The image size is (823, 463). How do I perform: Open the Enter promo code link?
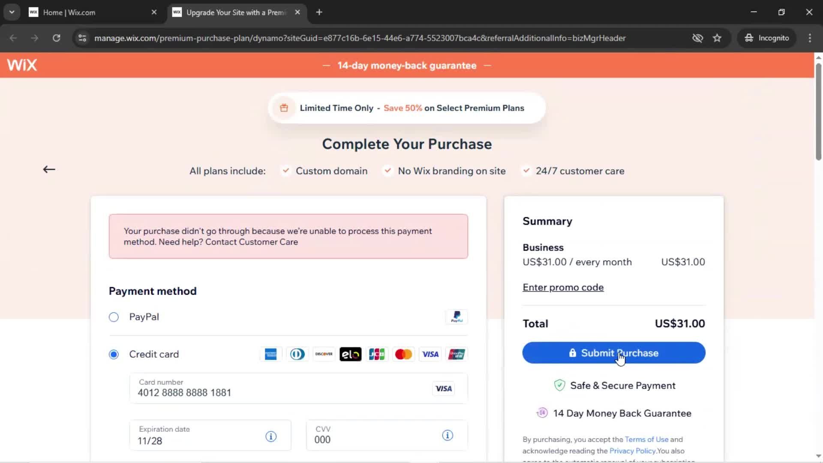pyautogui.click(x=563, y=287)
